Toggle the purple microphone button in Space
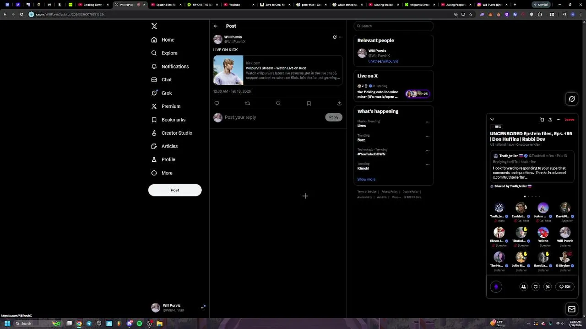Viewport: 586px width, 329px height. coord(496,287)
